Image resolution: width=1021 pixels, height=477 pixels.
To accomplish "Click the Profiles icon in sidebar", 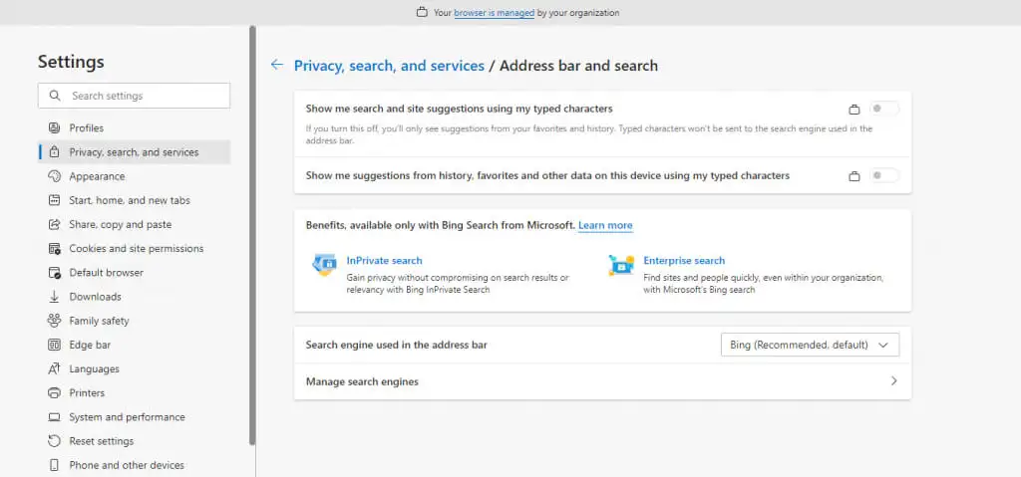I will pyautogui.click(x=55, y=128).
